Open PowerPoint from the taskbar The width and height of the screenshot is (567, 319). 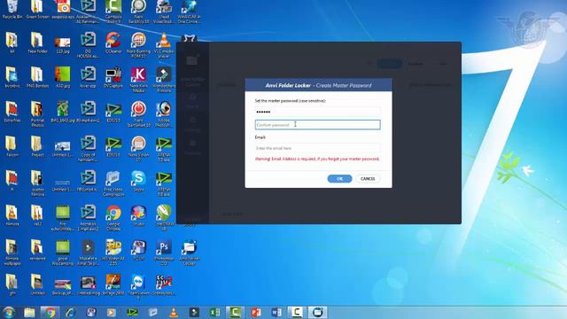coord(256,313)
